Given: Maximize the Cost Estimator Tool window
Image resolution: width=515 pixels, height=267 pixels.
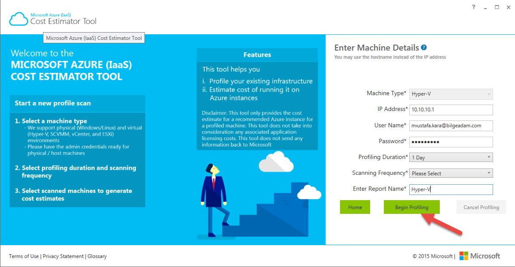Looking at the screenshot, I should click(x=497, y=7).
